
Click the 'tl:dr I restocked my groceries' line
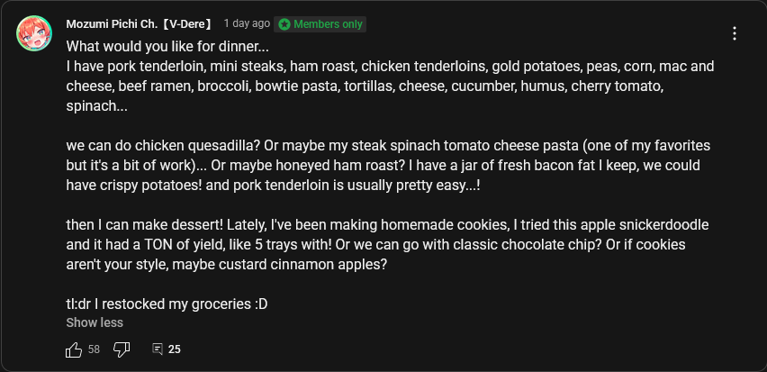pyautogui.click(x=167, y=304)
